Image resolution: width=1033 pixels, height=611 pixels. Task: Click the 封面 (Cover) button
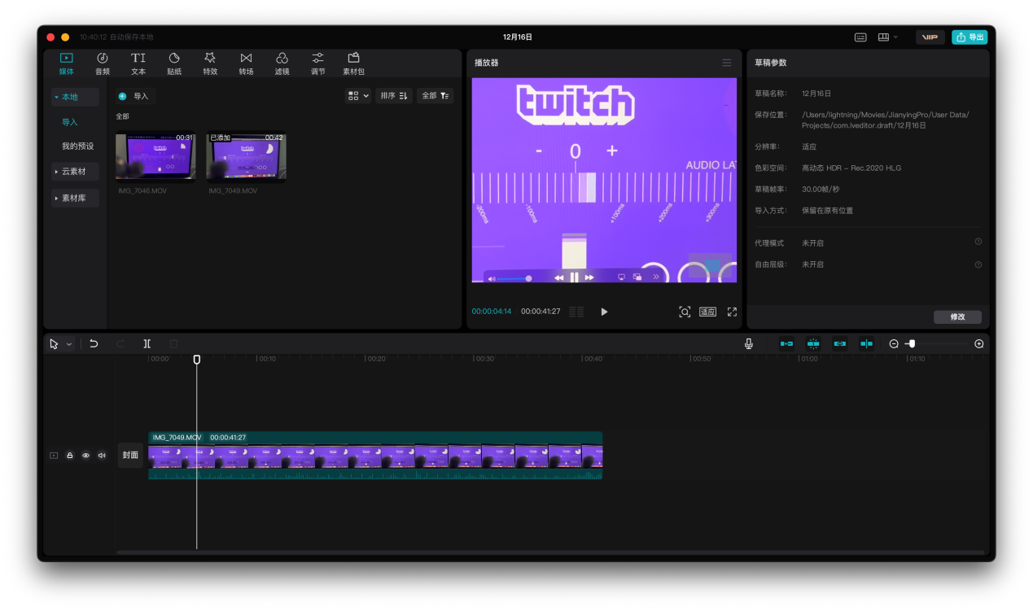[130, 456]
